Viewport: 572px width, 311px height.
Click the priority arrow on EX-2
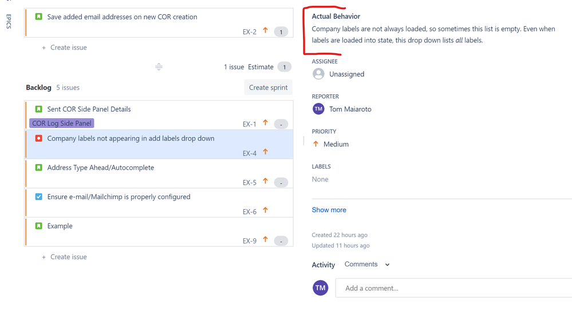click(x=266, y=31)
